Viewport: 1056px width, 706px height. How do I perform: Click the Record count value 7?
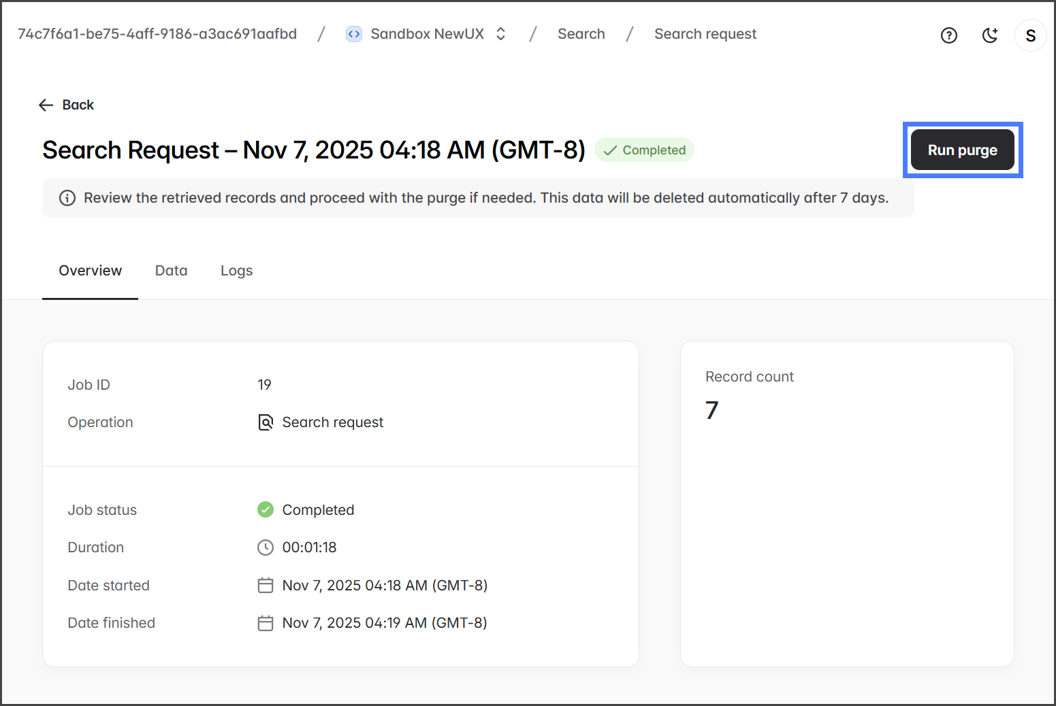pos(711,410)
